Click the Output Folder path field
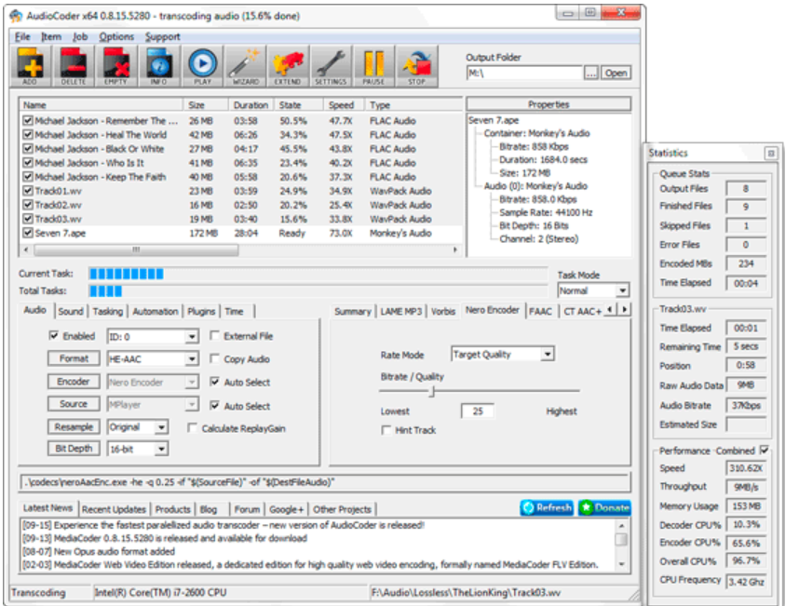 coord(524,73)
